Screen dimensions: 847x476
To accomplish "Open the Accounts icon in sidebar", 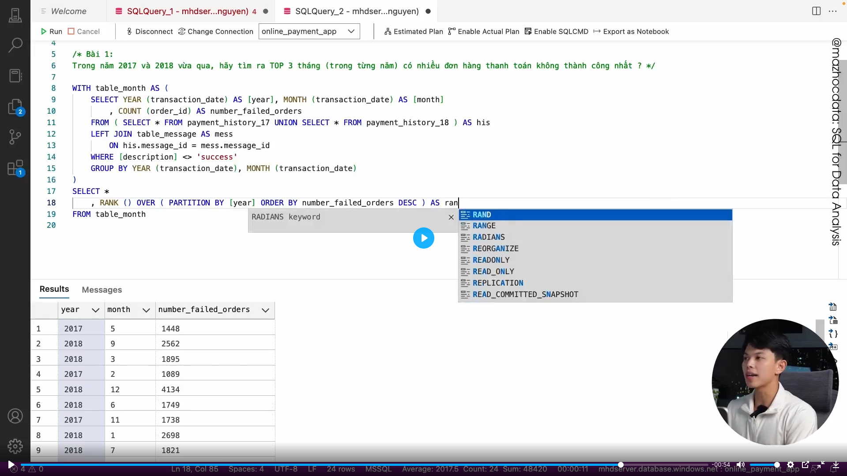I will (15, 416).
